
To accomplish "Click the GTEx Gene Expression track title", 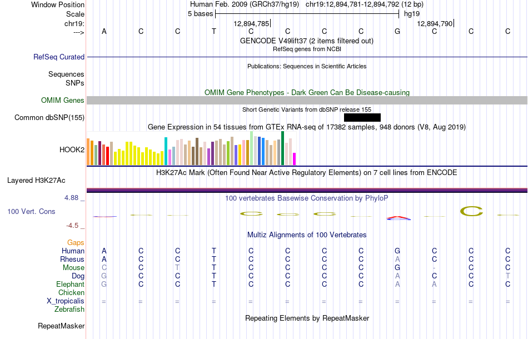I will point(307,127).
